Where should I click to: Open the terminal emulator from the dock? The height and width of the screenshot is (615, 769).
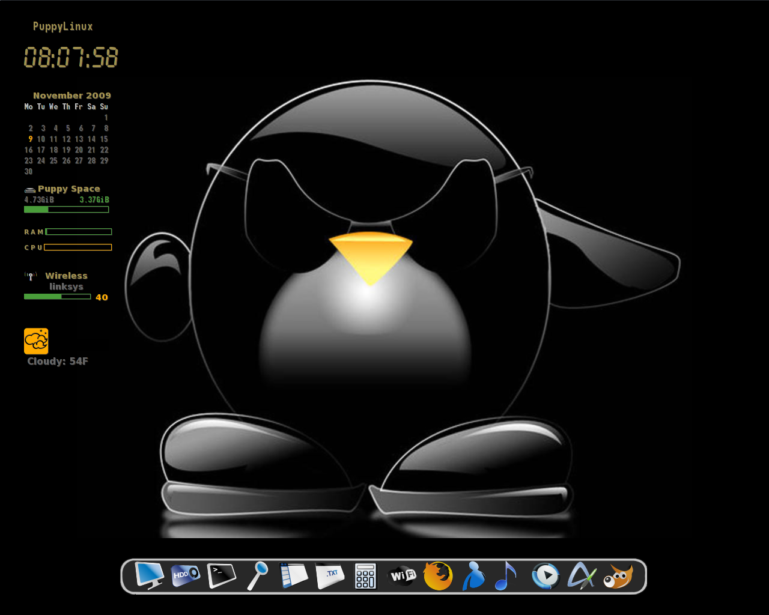[x=220, y=575]
